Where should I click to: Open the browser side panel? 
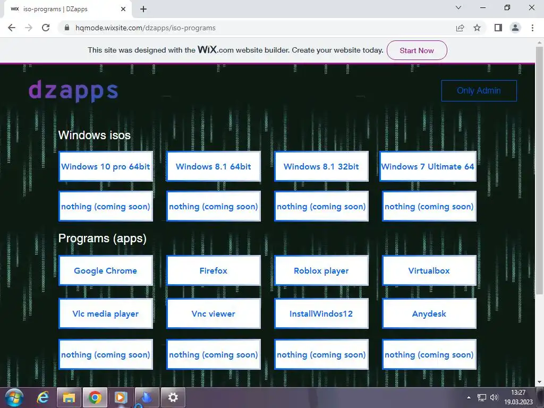(x=498, y=28)
